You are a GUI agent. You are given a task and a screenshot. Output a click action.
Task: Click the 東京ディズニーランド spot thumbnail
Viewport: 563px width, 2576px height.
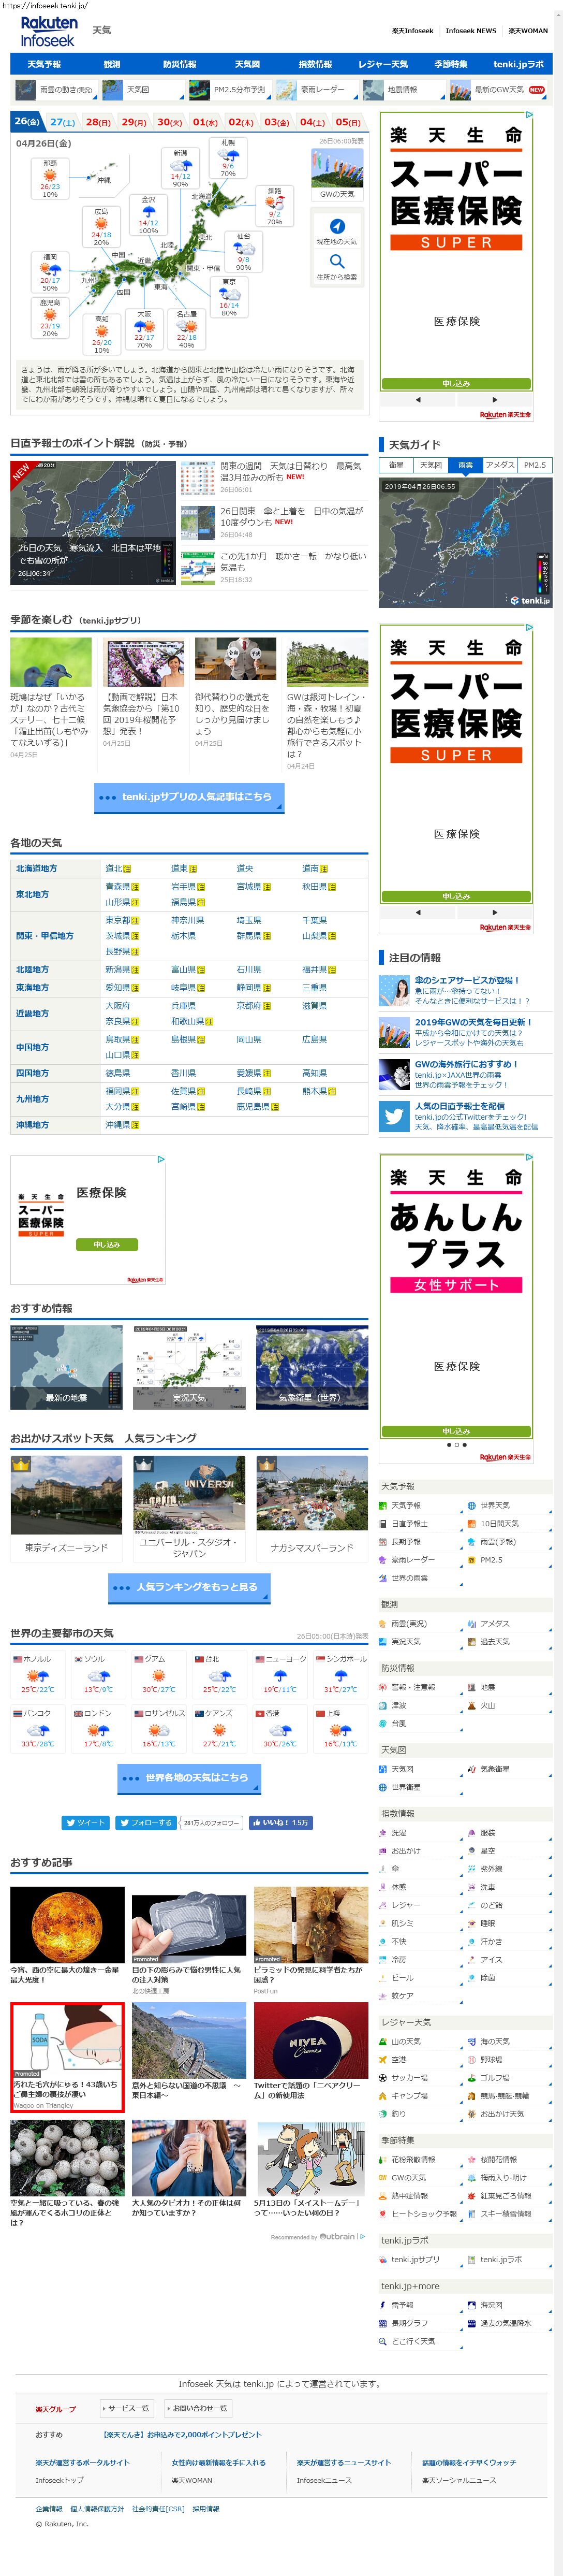[66, 1495]
